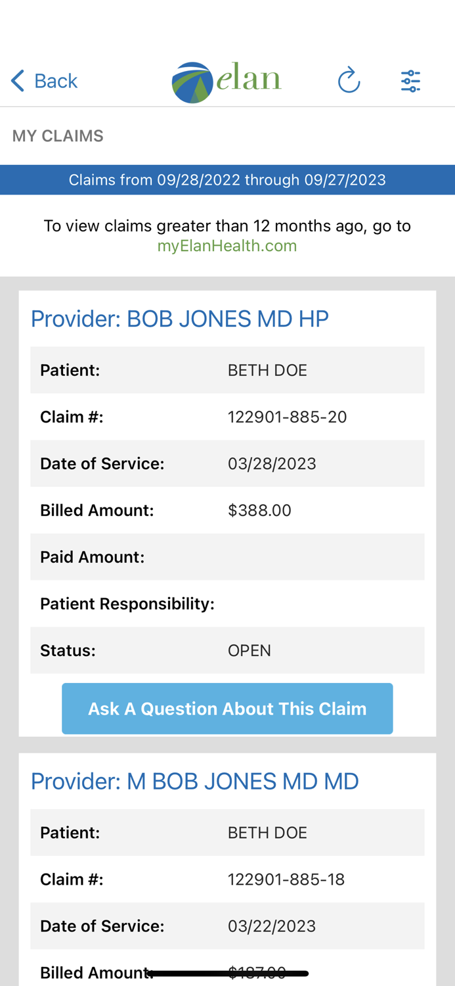Tap the Patient Responsibility row
This screenshot has width=455, height=986.
tap(227, 603)
